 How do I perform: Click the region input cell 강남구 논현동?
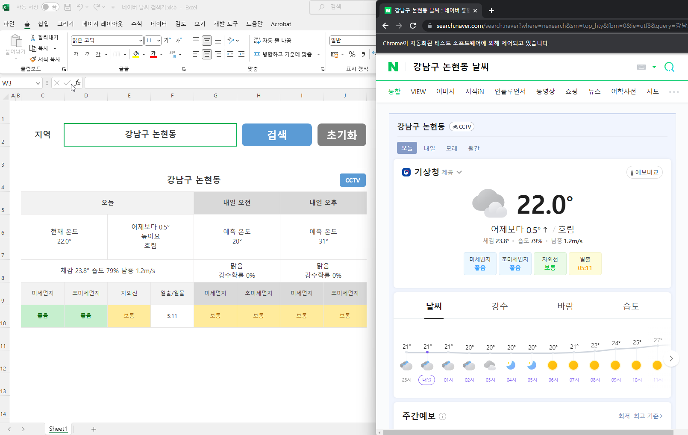click(x=150, y=135)
